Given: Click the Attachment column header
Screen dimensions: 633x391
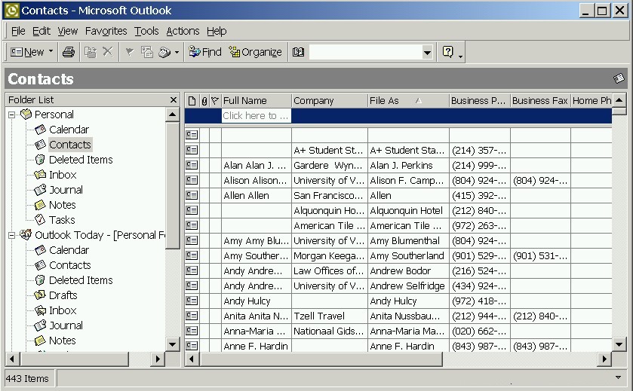Looking at the screenshot, I should pyautogui.click(x=204, y=101).
